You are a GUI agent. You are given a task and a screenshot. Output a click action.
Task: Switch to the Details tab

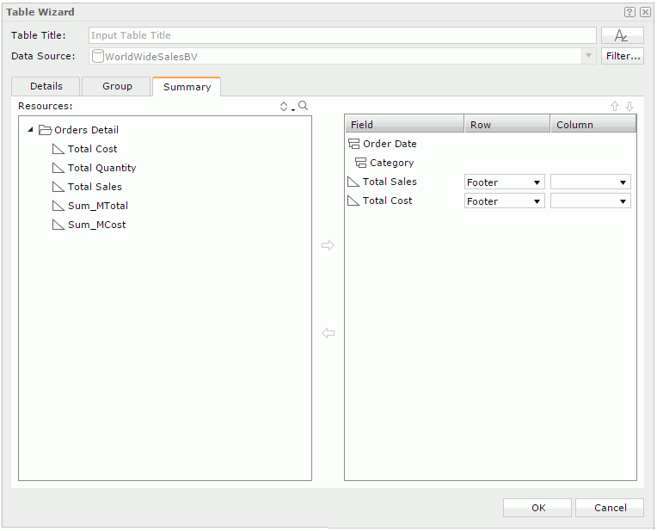[x=46, y=86]
